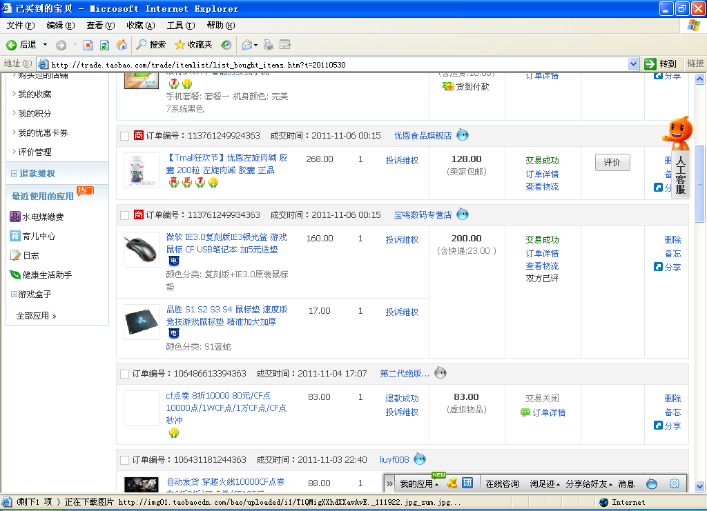Open the 健康生活助手 leaf icon
Screen dimensions: 707x511
15,274
